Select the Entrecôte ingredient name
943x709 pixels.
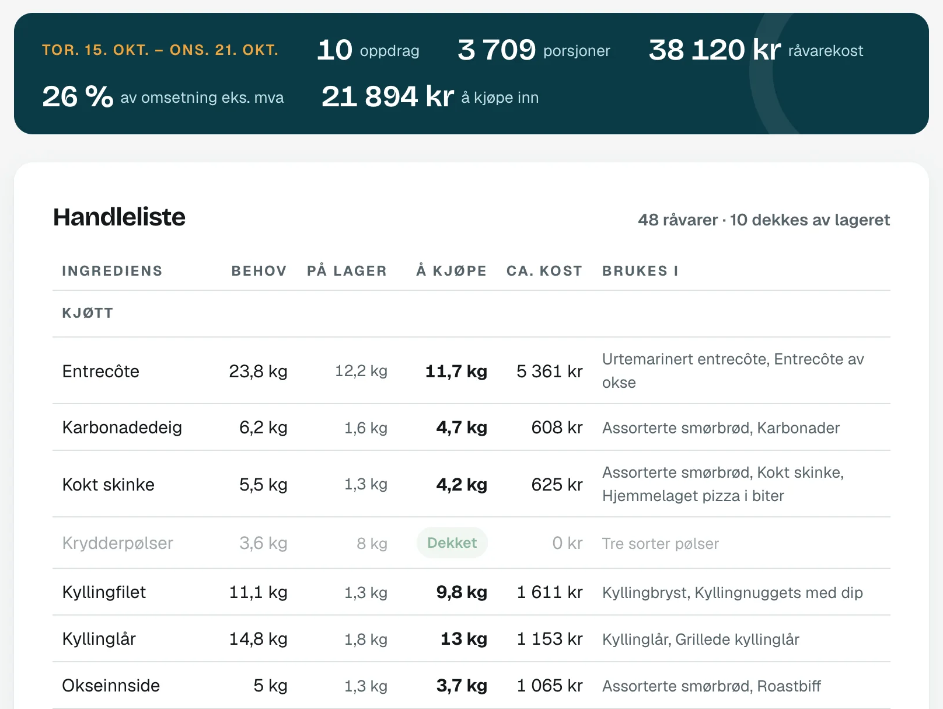tap(101, 371)
